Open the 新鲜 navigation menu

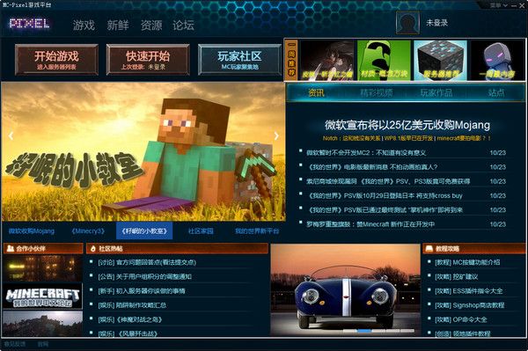click(118, 26)
